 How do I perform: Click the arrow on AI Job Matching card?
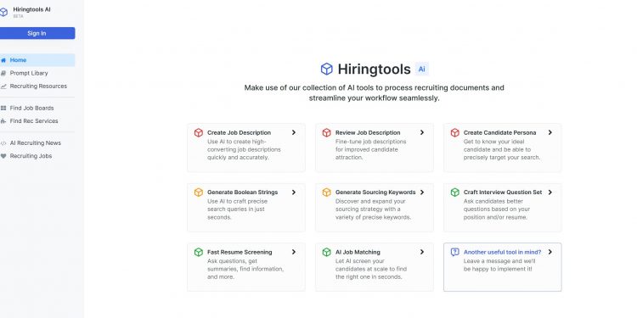[422, 252]
